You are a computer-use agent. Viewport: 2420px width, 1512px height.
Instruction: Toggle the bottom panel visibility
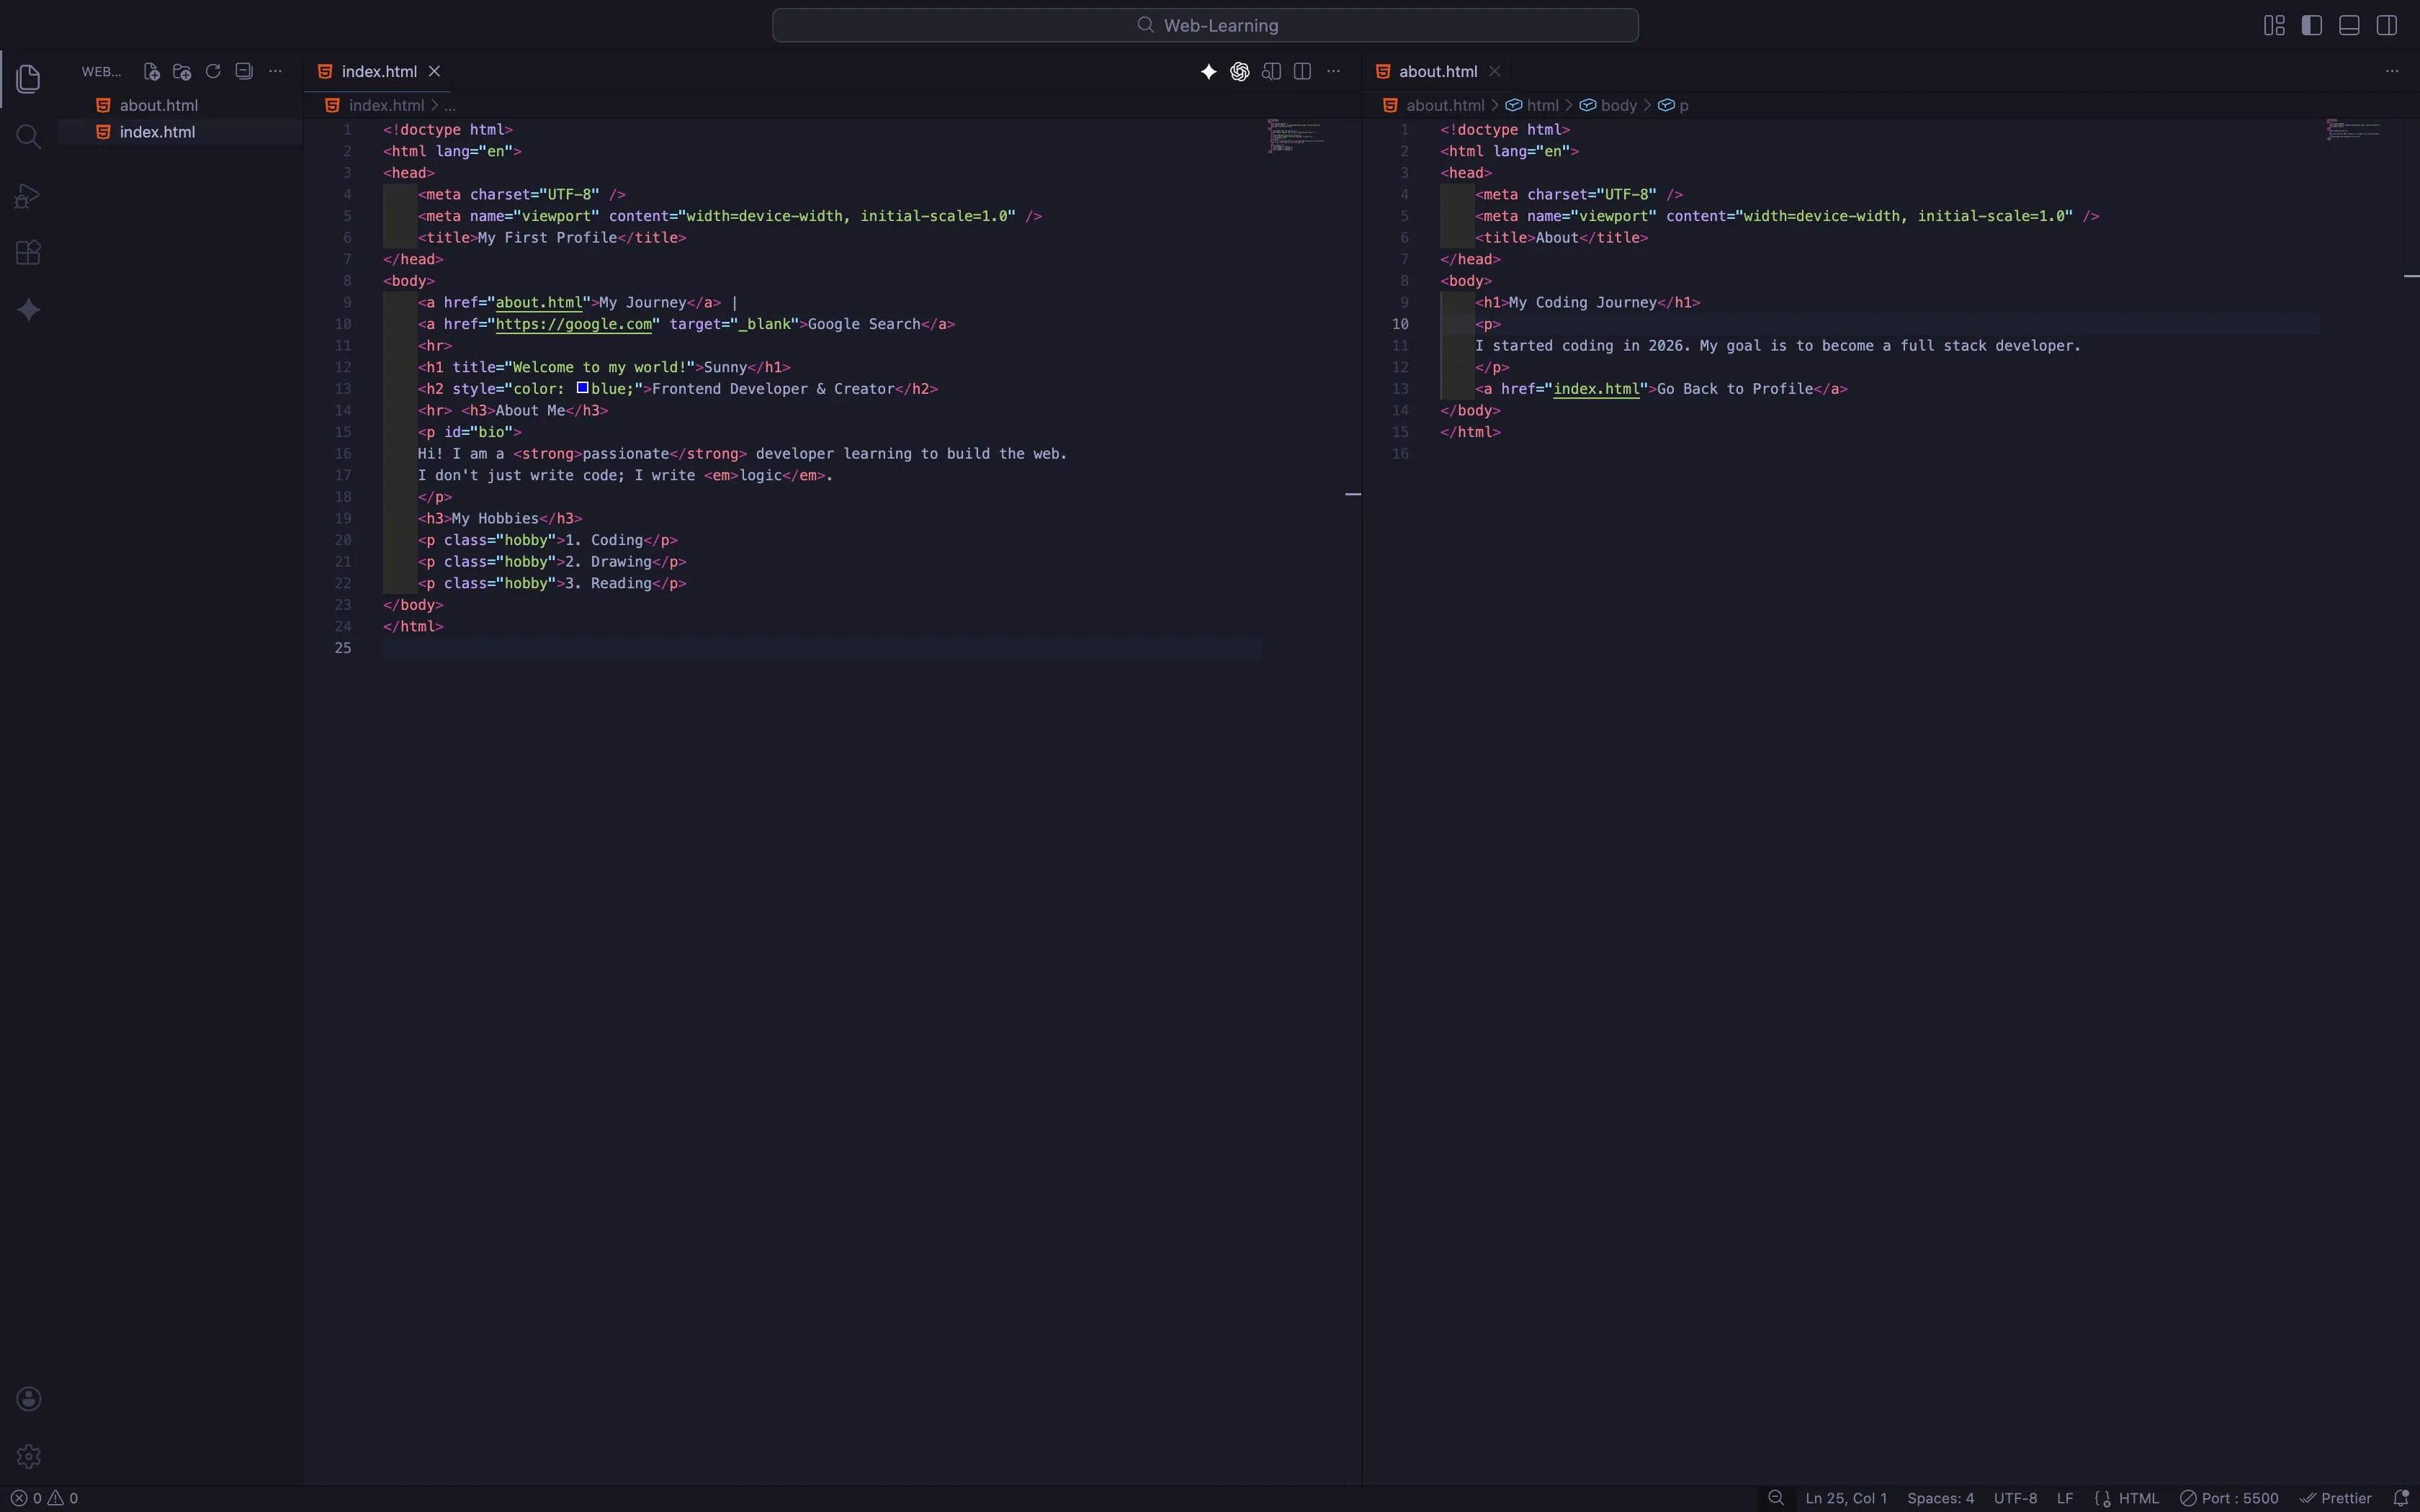point(2349,25)
